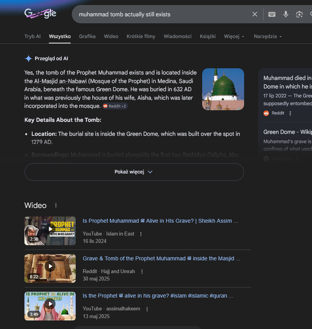Click the Przegląd od AI sparkle icon

[x=28, y=59]
